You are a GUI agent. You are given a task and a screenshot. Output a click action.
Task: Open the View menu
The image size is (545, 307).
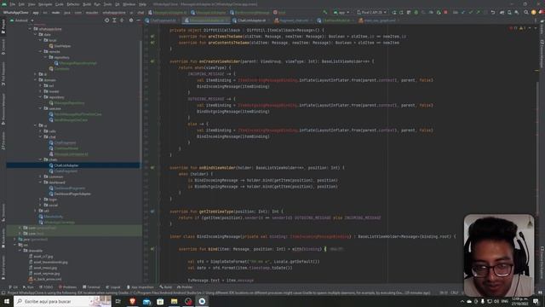coord(32,4)
